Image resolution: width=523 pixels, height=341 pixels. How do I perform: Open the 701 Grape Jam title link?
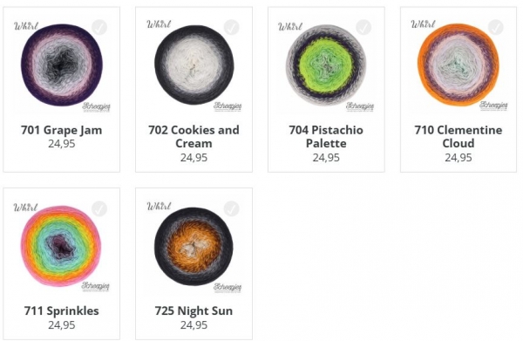[62, 130]
